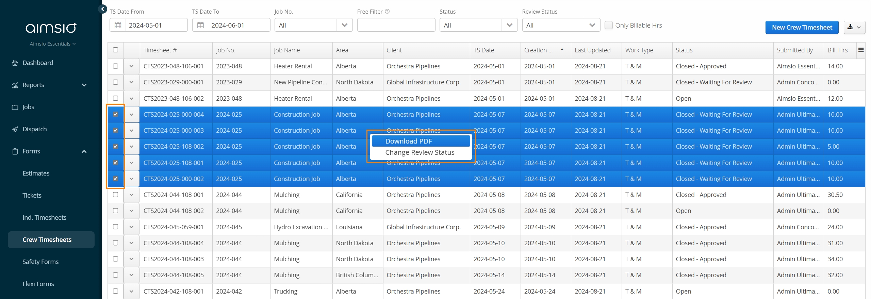The height and width of the screenshot is (299, 871).
Task: Click the Trucking job name cell
Action: (x=301, y=291)
